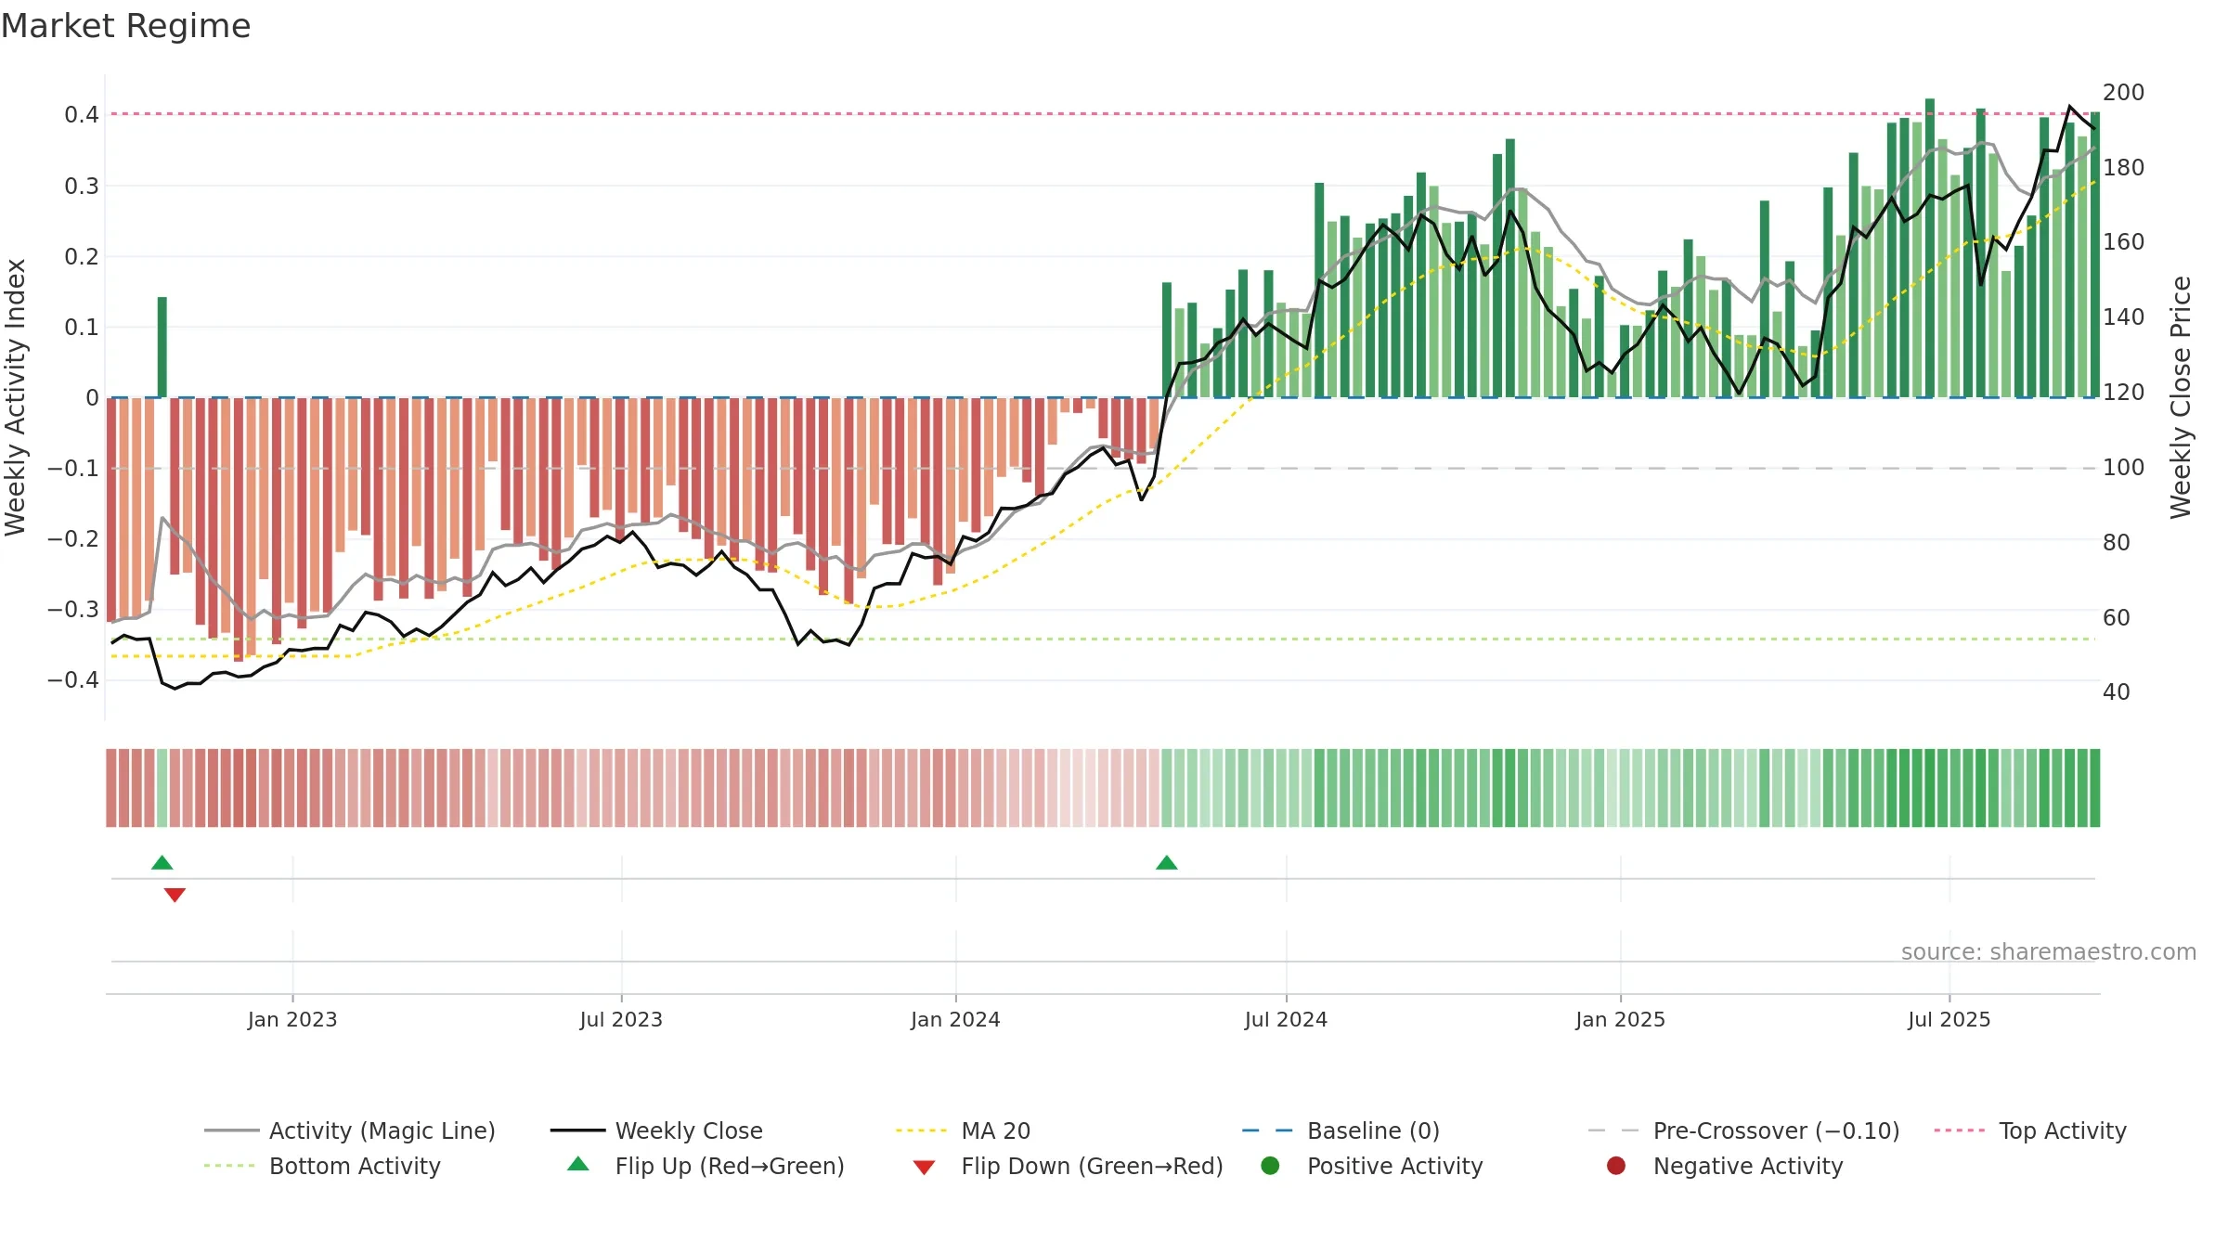Toggle the Pre-Crossover (−0.10) legend entry
The width and height of the screenshot is (2228, 1253).
1743,1130
